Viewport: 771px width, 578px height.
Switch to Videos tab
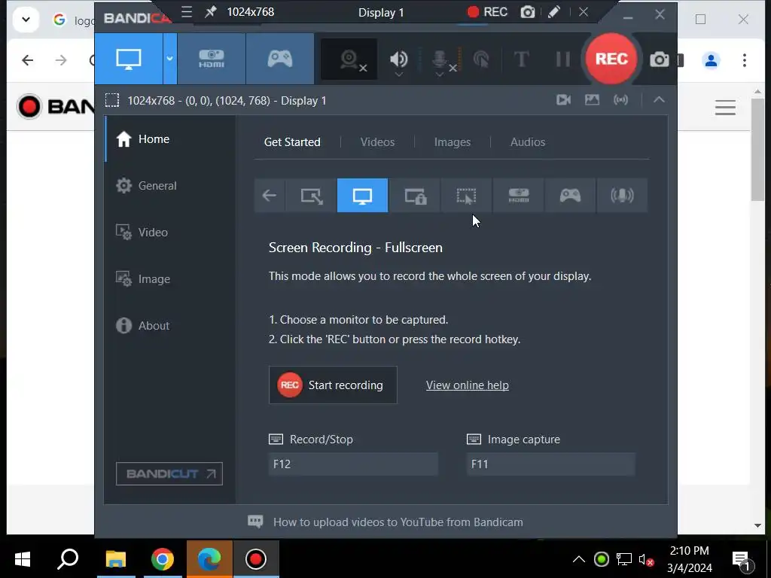[x=377, y=142]
